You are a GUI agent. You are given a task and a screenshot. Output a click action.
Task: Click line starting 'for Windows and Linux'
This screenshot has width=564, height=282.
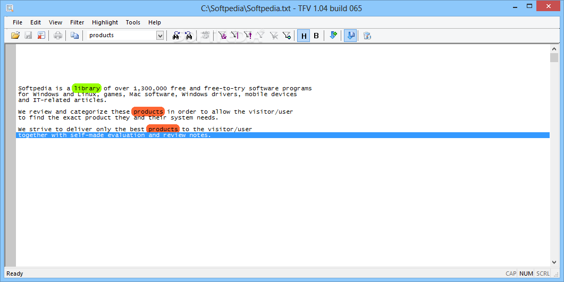click(157, 94)
